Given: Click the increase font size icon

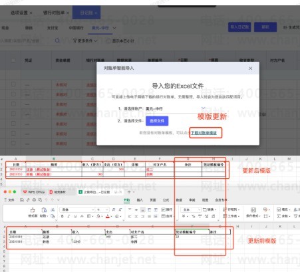Looking at the screenshot, I should [x=114, y=209].
